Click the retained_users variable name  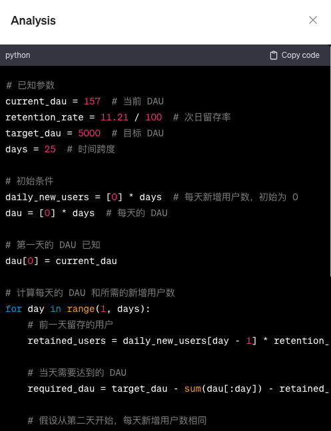pyautogui.click(x=67, y=341)
